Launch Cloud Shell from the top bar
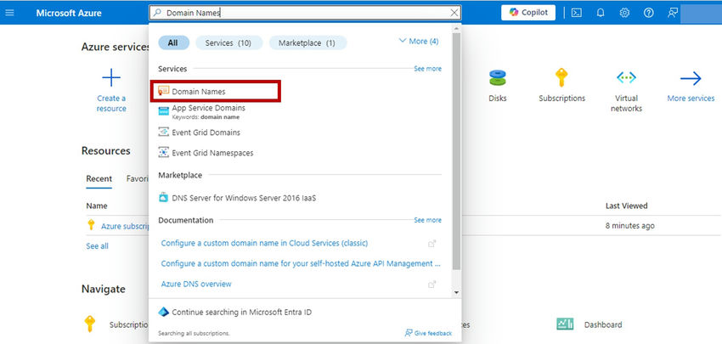 point(577,13)
